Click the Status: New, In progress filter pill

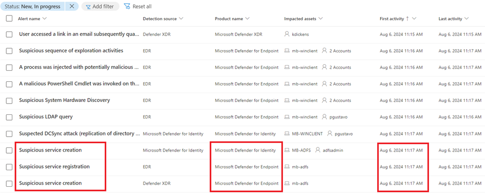33,6
